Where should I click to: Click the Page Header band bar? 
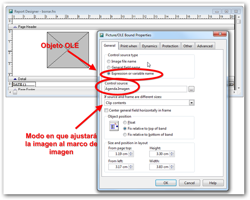121,27
